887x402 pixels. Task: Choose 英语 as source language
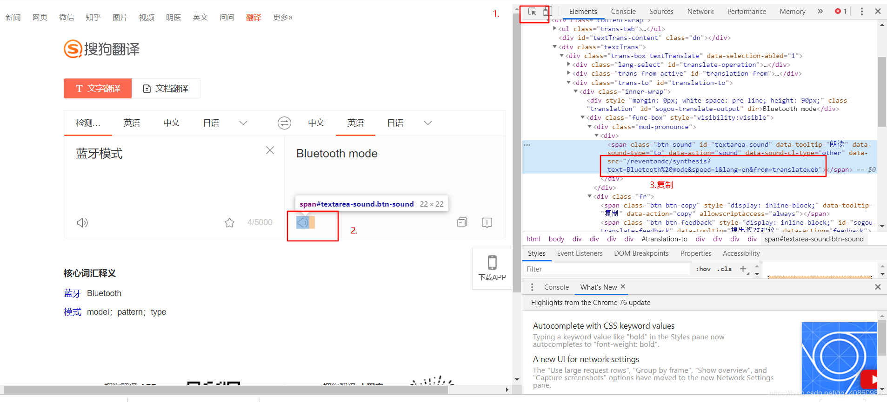coord(132,123)
